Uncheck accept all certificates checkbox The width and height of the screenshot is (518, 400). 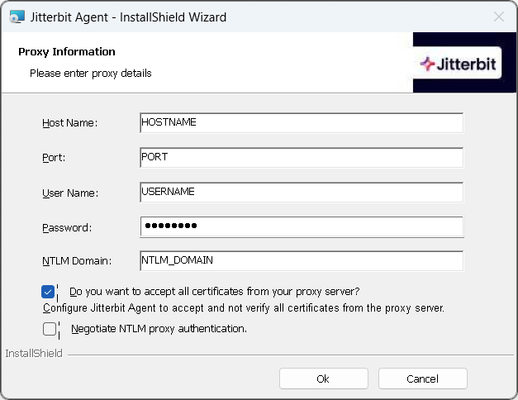[x=48, y=292]
